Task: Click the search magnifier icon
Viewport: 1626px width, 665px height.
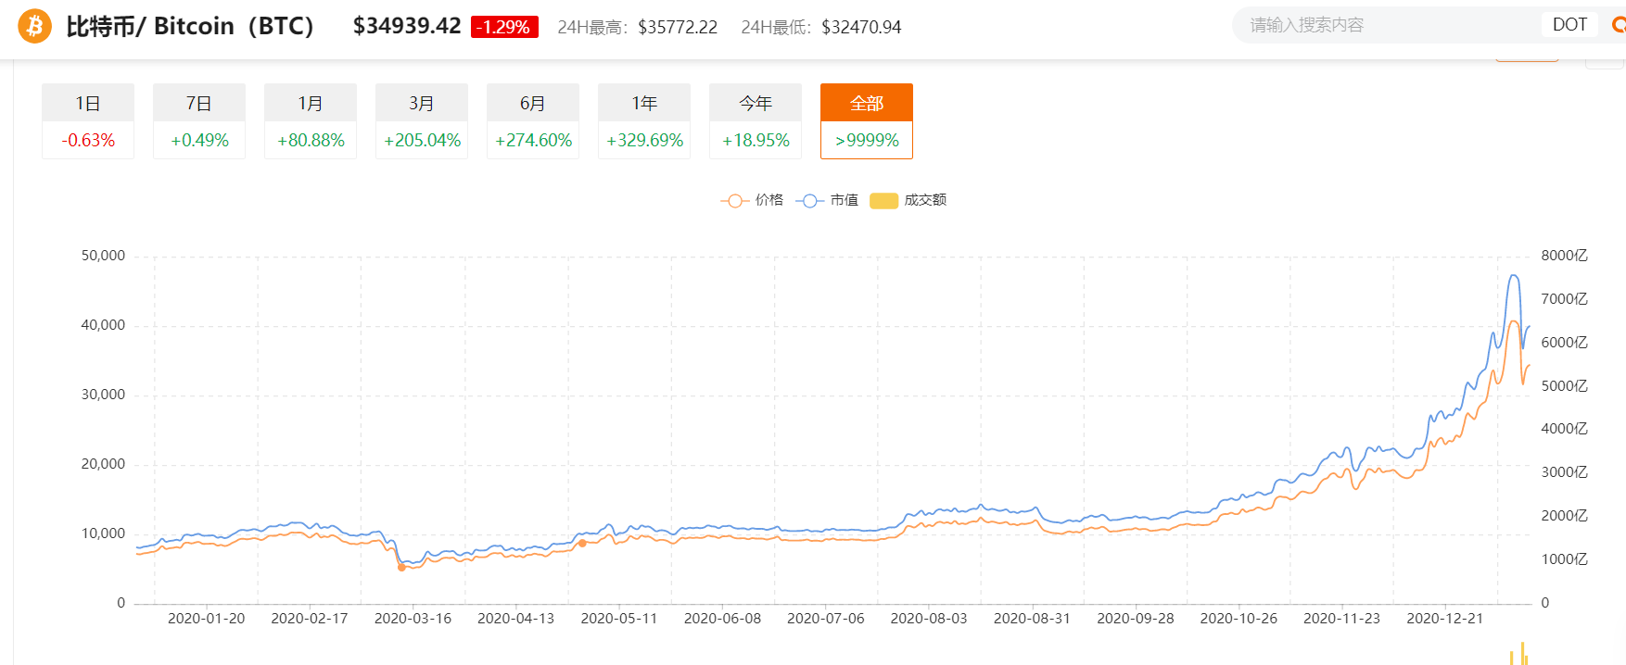Action: (1618, 25)
